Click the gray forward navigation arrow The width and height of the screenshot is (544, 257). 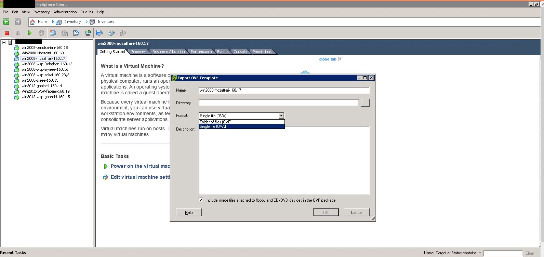(18, 22)
